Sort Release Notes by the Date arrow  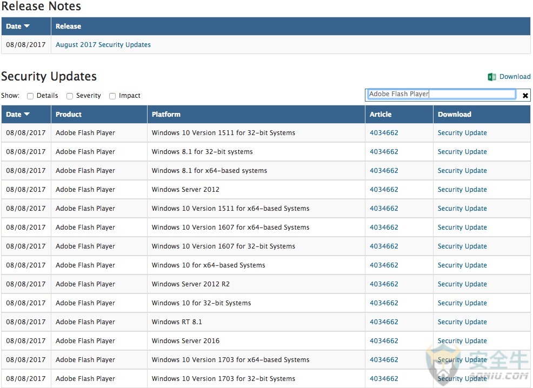27,26
